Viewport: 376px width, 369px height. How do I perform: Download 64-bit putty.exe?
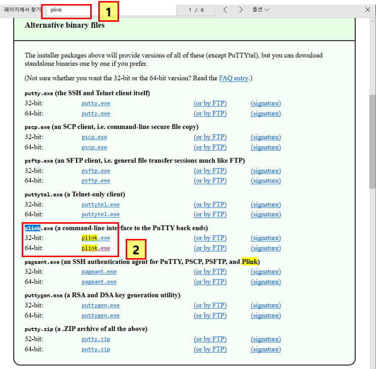click(96, 113)
